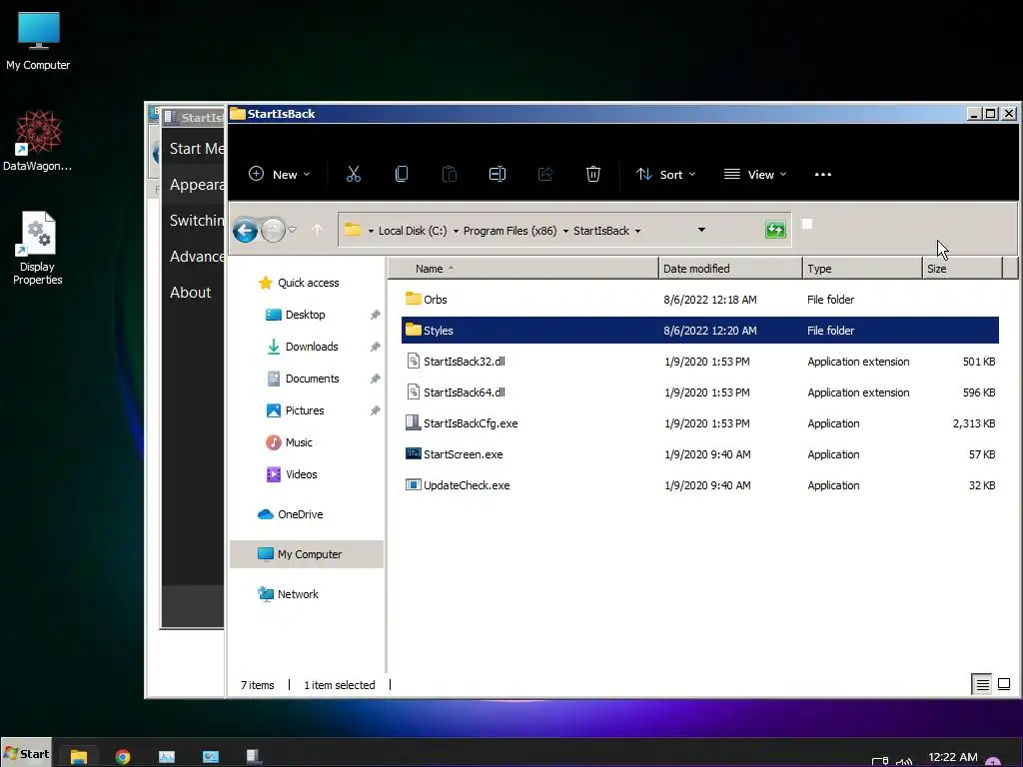This screenshot has width=1023, height=767.
Task: Sort by Size column header
Action: (x=962, y=269)
